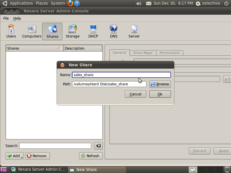231x173 pixels.
Task: Open the Users section
Action: point(11,31)
